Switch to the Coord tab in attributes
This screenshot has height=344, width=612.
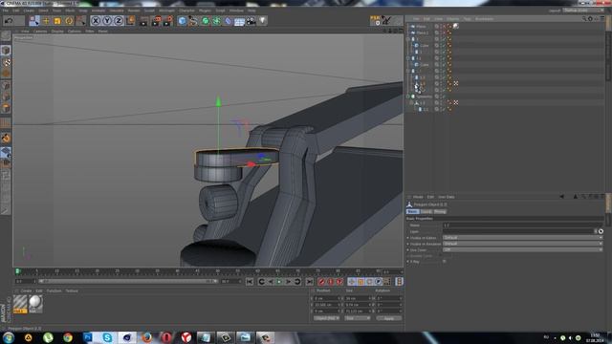(x=426, y=212)
